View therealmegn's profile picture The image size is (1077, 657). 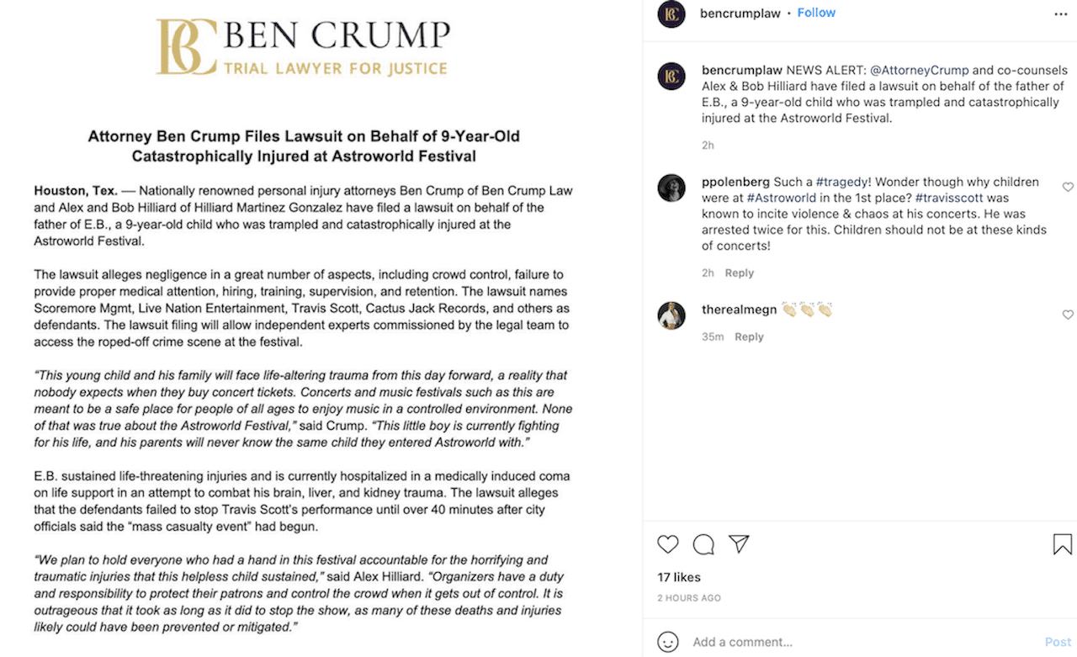pos(671,315)
